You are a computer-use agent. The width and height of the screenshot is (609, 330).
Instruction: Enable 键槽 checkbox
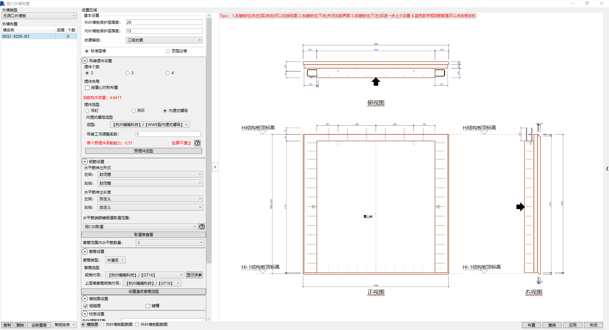click(148, 306)
